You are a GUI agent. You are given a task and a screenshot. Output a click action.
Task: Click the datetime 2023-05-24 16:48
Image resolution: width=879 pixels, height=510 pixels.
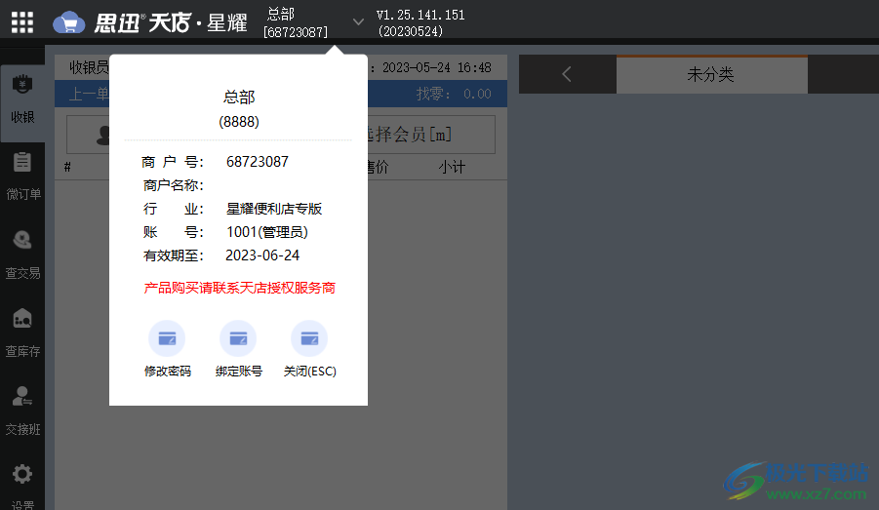pyautogui.click(x=437, y=68)
